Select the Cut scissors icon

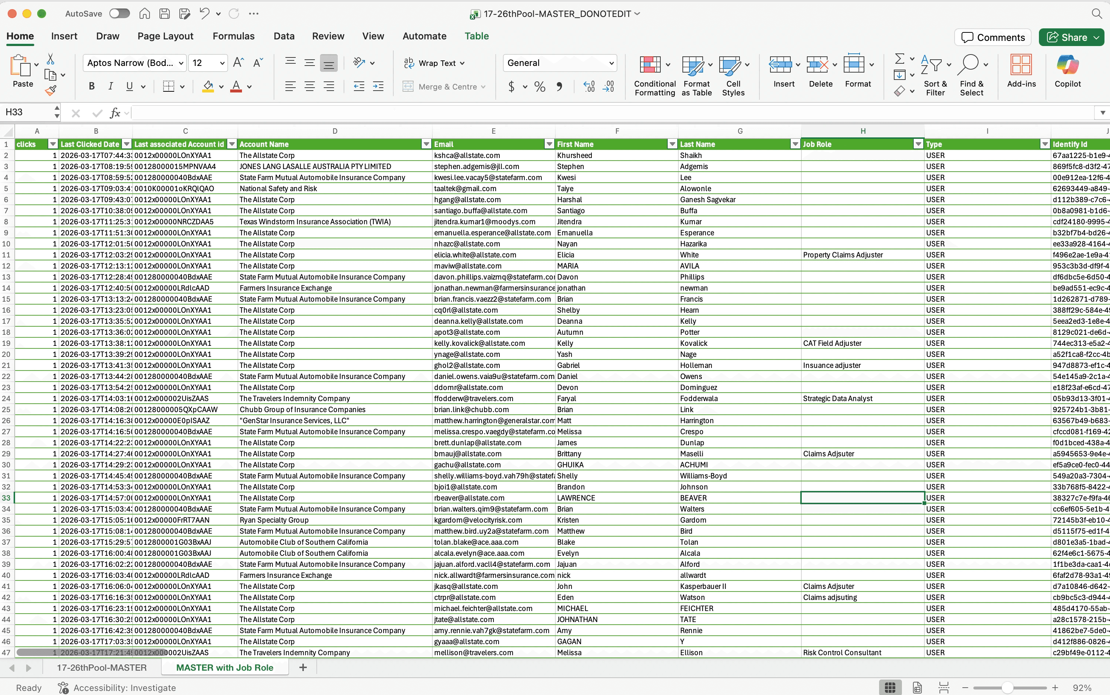coord(50,59)
